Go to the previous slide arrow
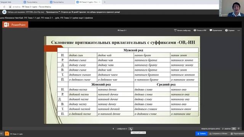Viewport: 244px width, 137px height. tap(113, 129)
